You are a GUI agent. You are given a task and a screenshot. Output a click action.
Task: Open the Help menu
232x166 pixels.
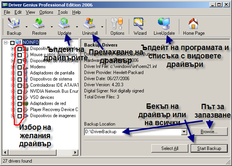coord(76,12)
